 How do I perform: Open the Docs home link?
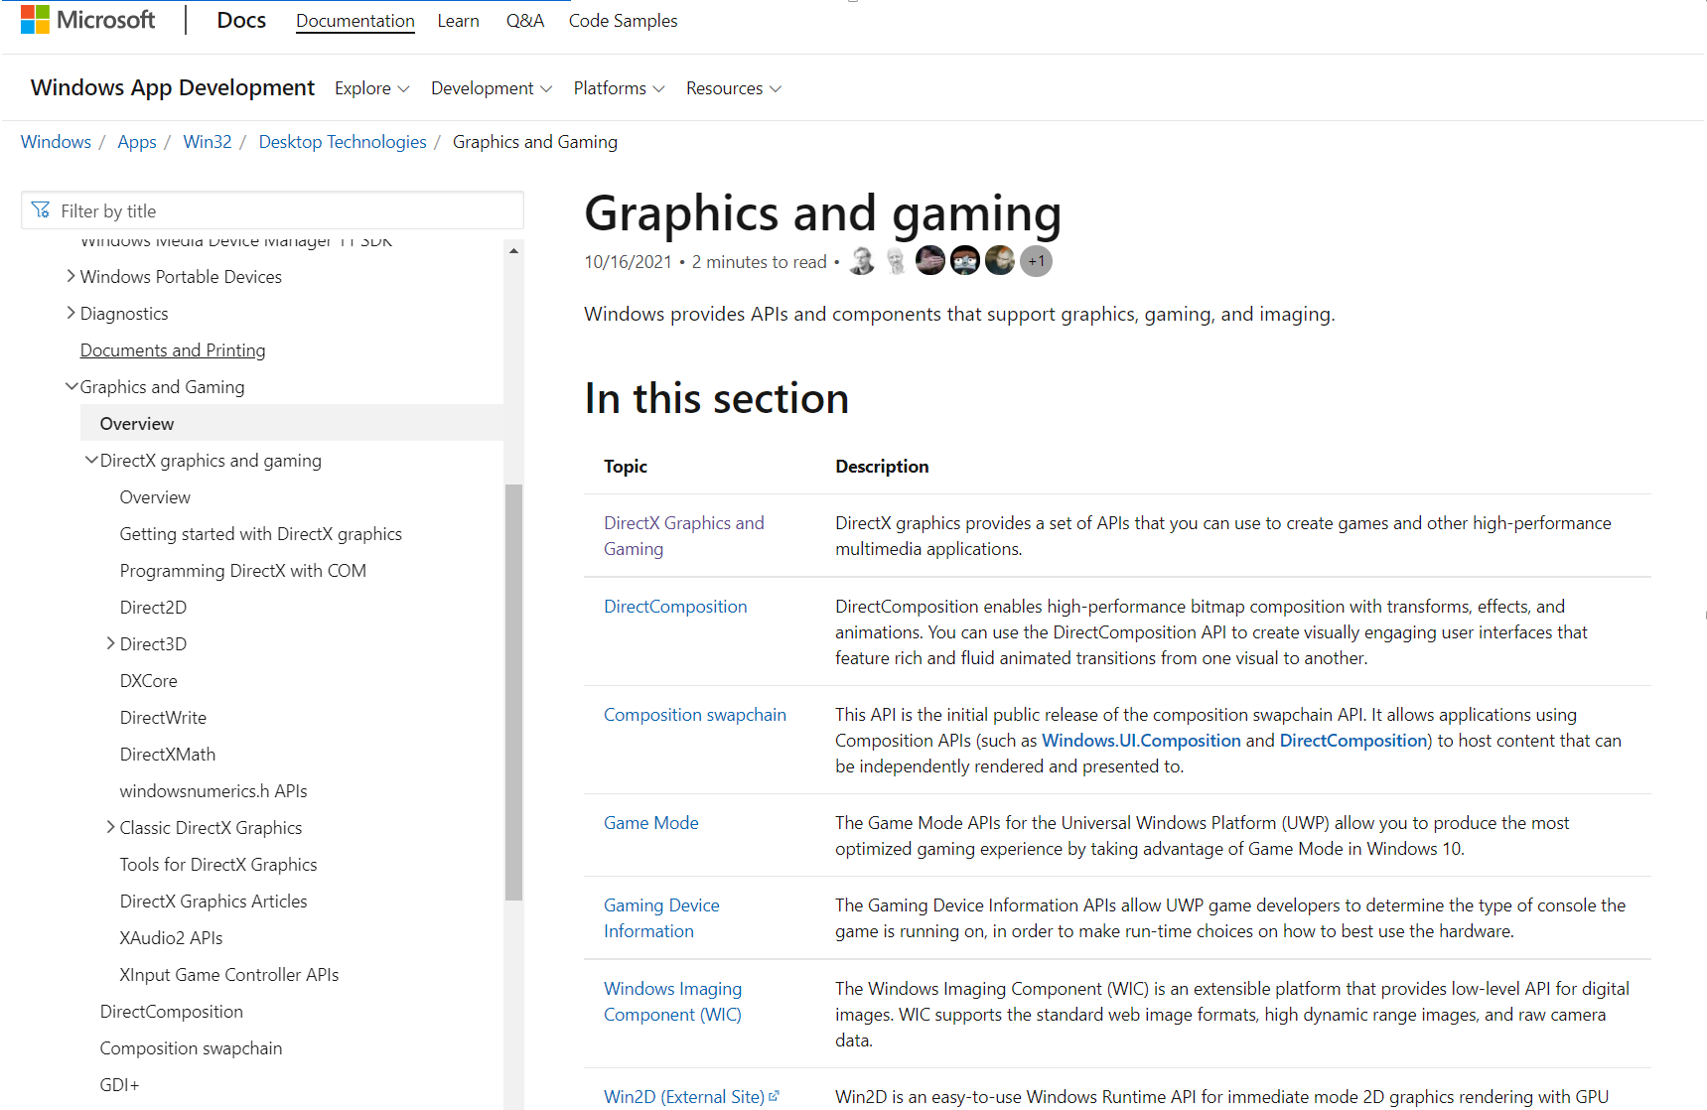point(241,20)
